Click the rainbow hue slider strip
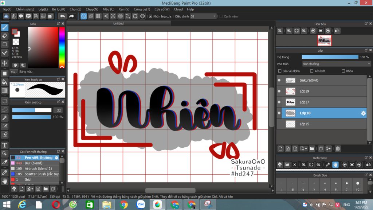 coord(62,48)
